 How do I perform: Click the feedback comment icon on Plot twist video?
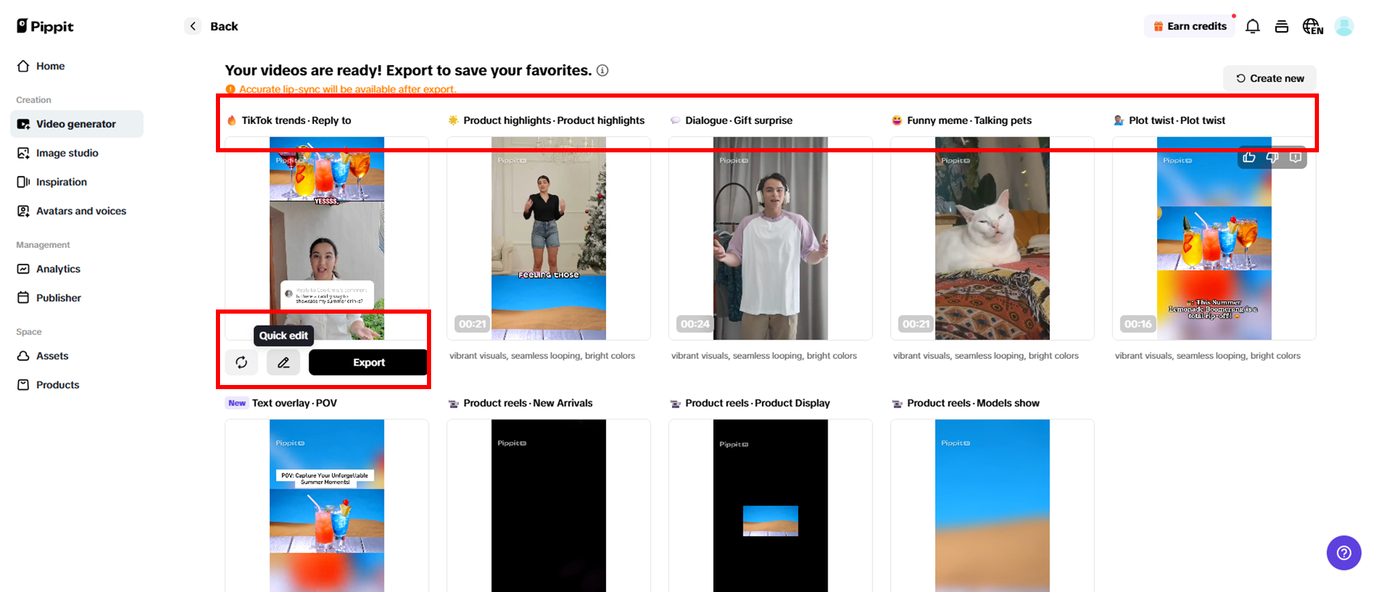[1295, 157]
